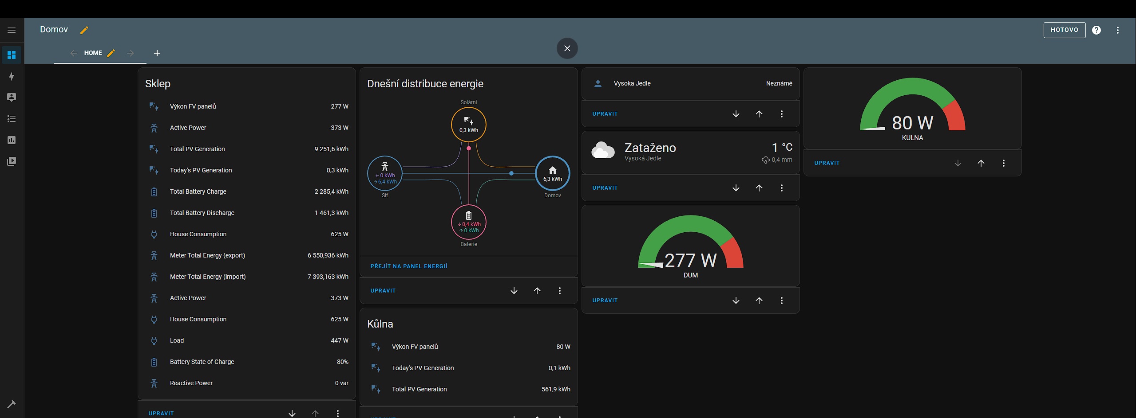Move weather card down
Image resolution: width=1136 pixels, height=418 pixels.
[x=736, y=188]
